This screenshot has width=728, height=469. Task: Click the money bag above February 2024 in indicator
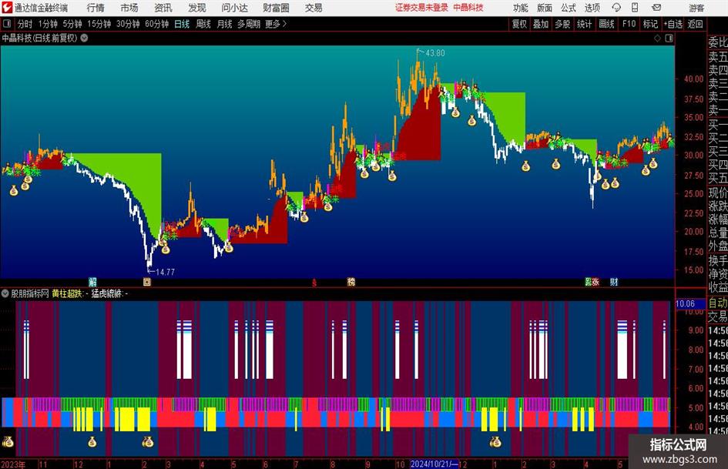point(148,441)
